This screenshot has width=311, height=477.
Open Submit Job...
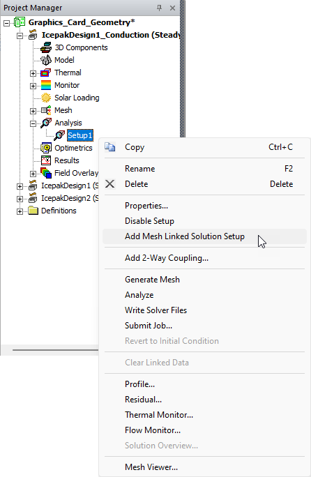pos(204,326)
